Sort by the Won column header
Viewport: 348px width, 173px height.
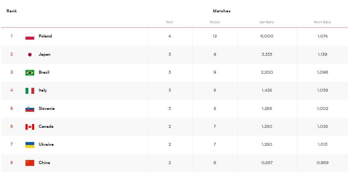click(x=169, y=22)
